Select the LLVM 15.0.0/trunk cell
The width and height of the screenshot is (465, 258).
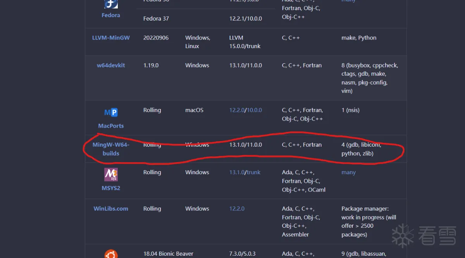[x=245, y=42]
